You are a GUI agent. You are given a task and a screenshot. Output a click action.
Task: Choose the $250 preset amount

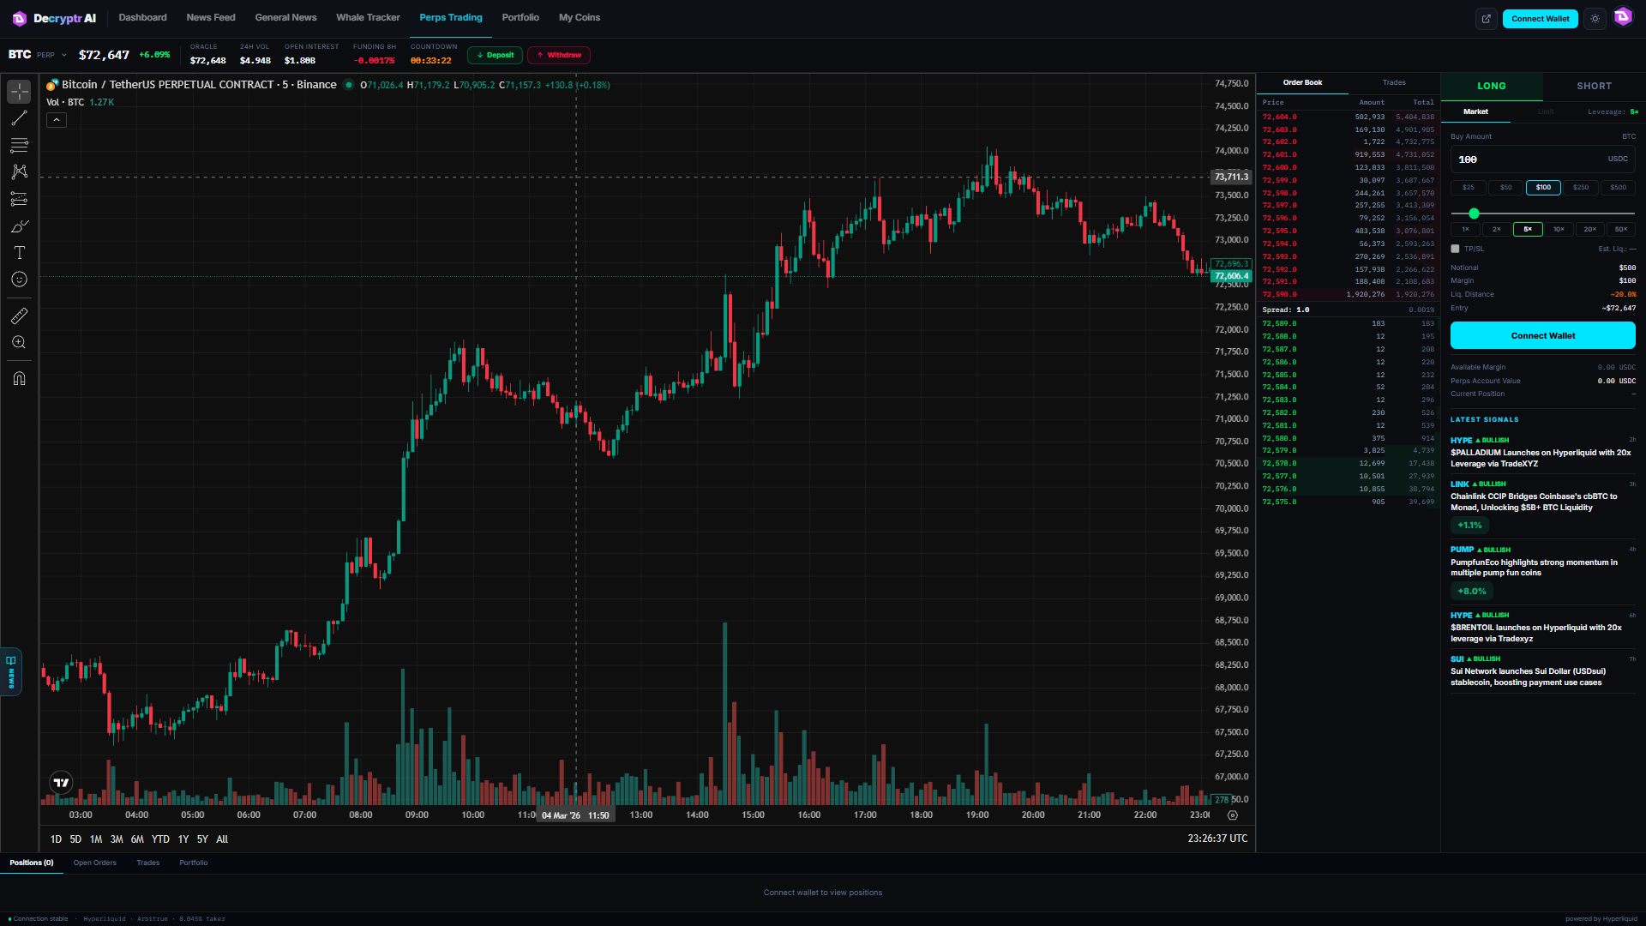click(1580, 187)
